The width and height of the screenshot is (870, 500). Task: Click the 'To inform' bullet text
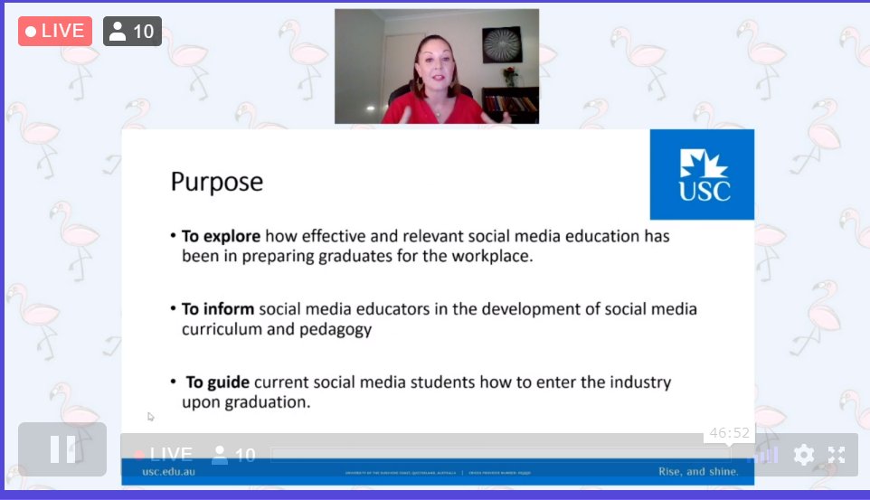tap(217, 309)
